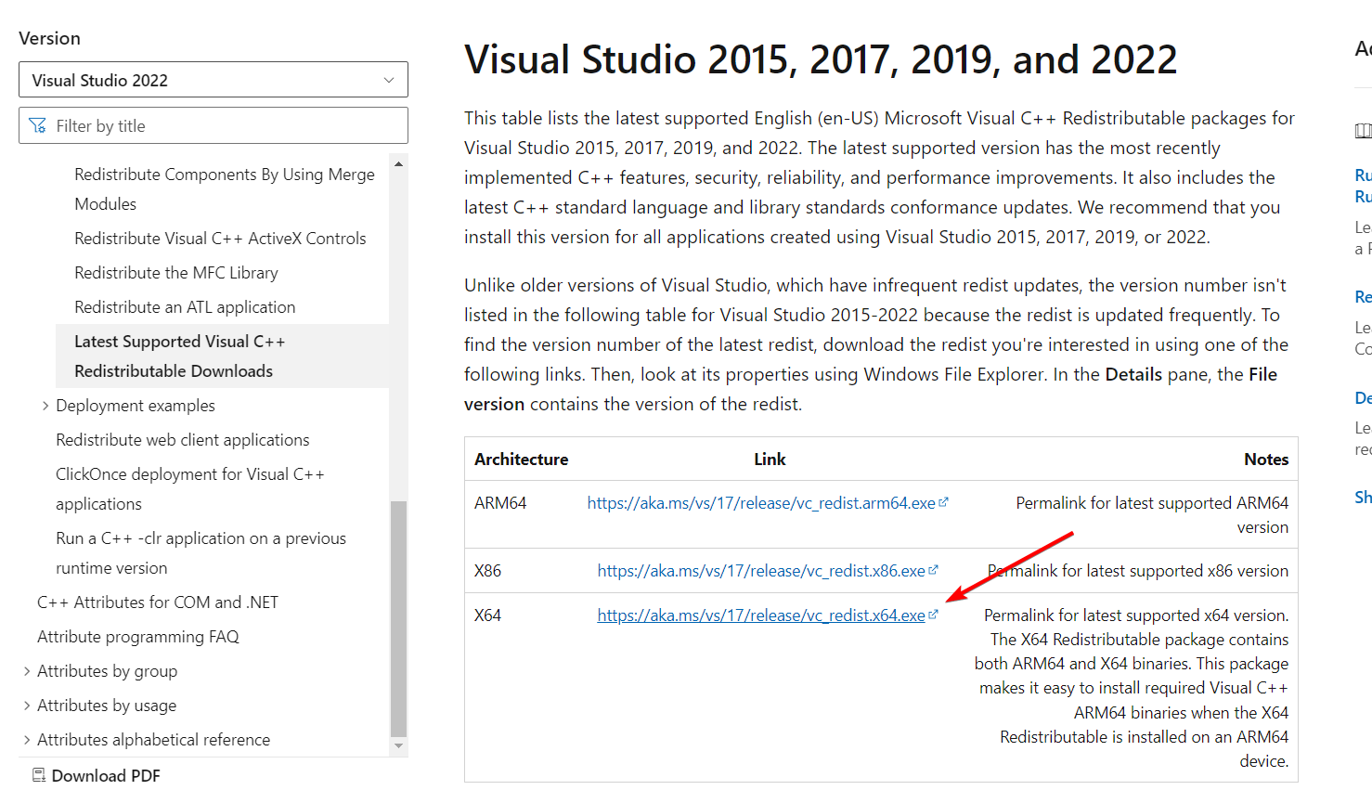Click the Version label above the dropdown
1372x790 pixels.
[x=49, y=38]
